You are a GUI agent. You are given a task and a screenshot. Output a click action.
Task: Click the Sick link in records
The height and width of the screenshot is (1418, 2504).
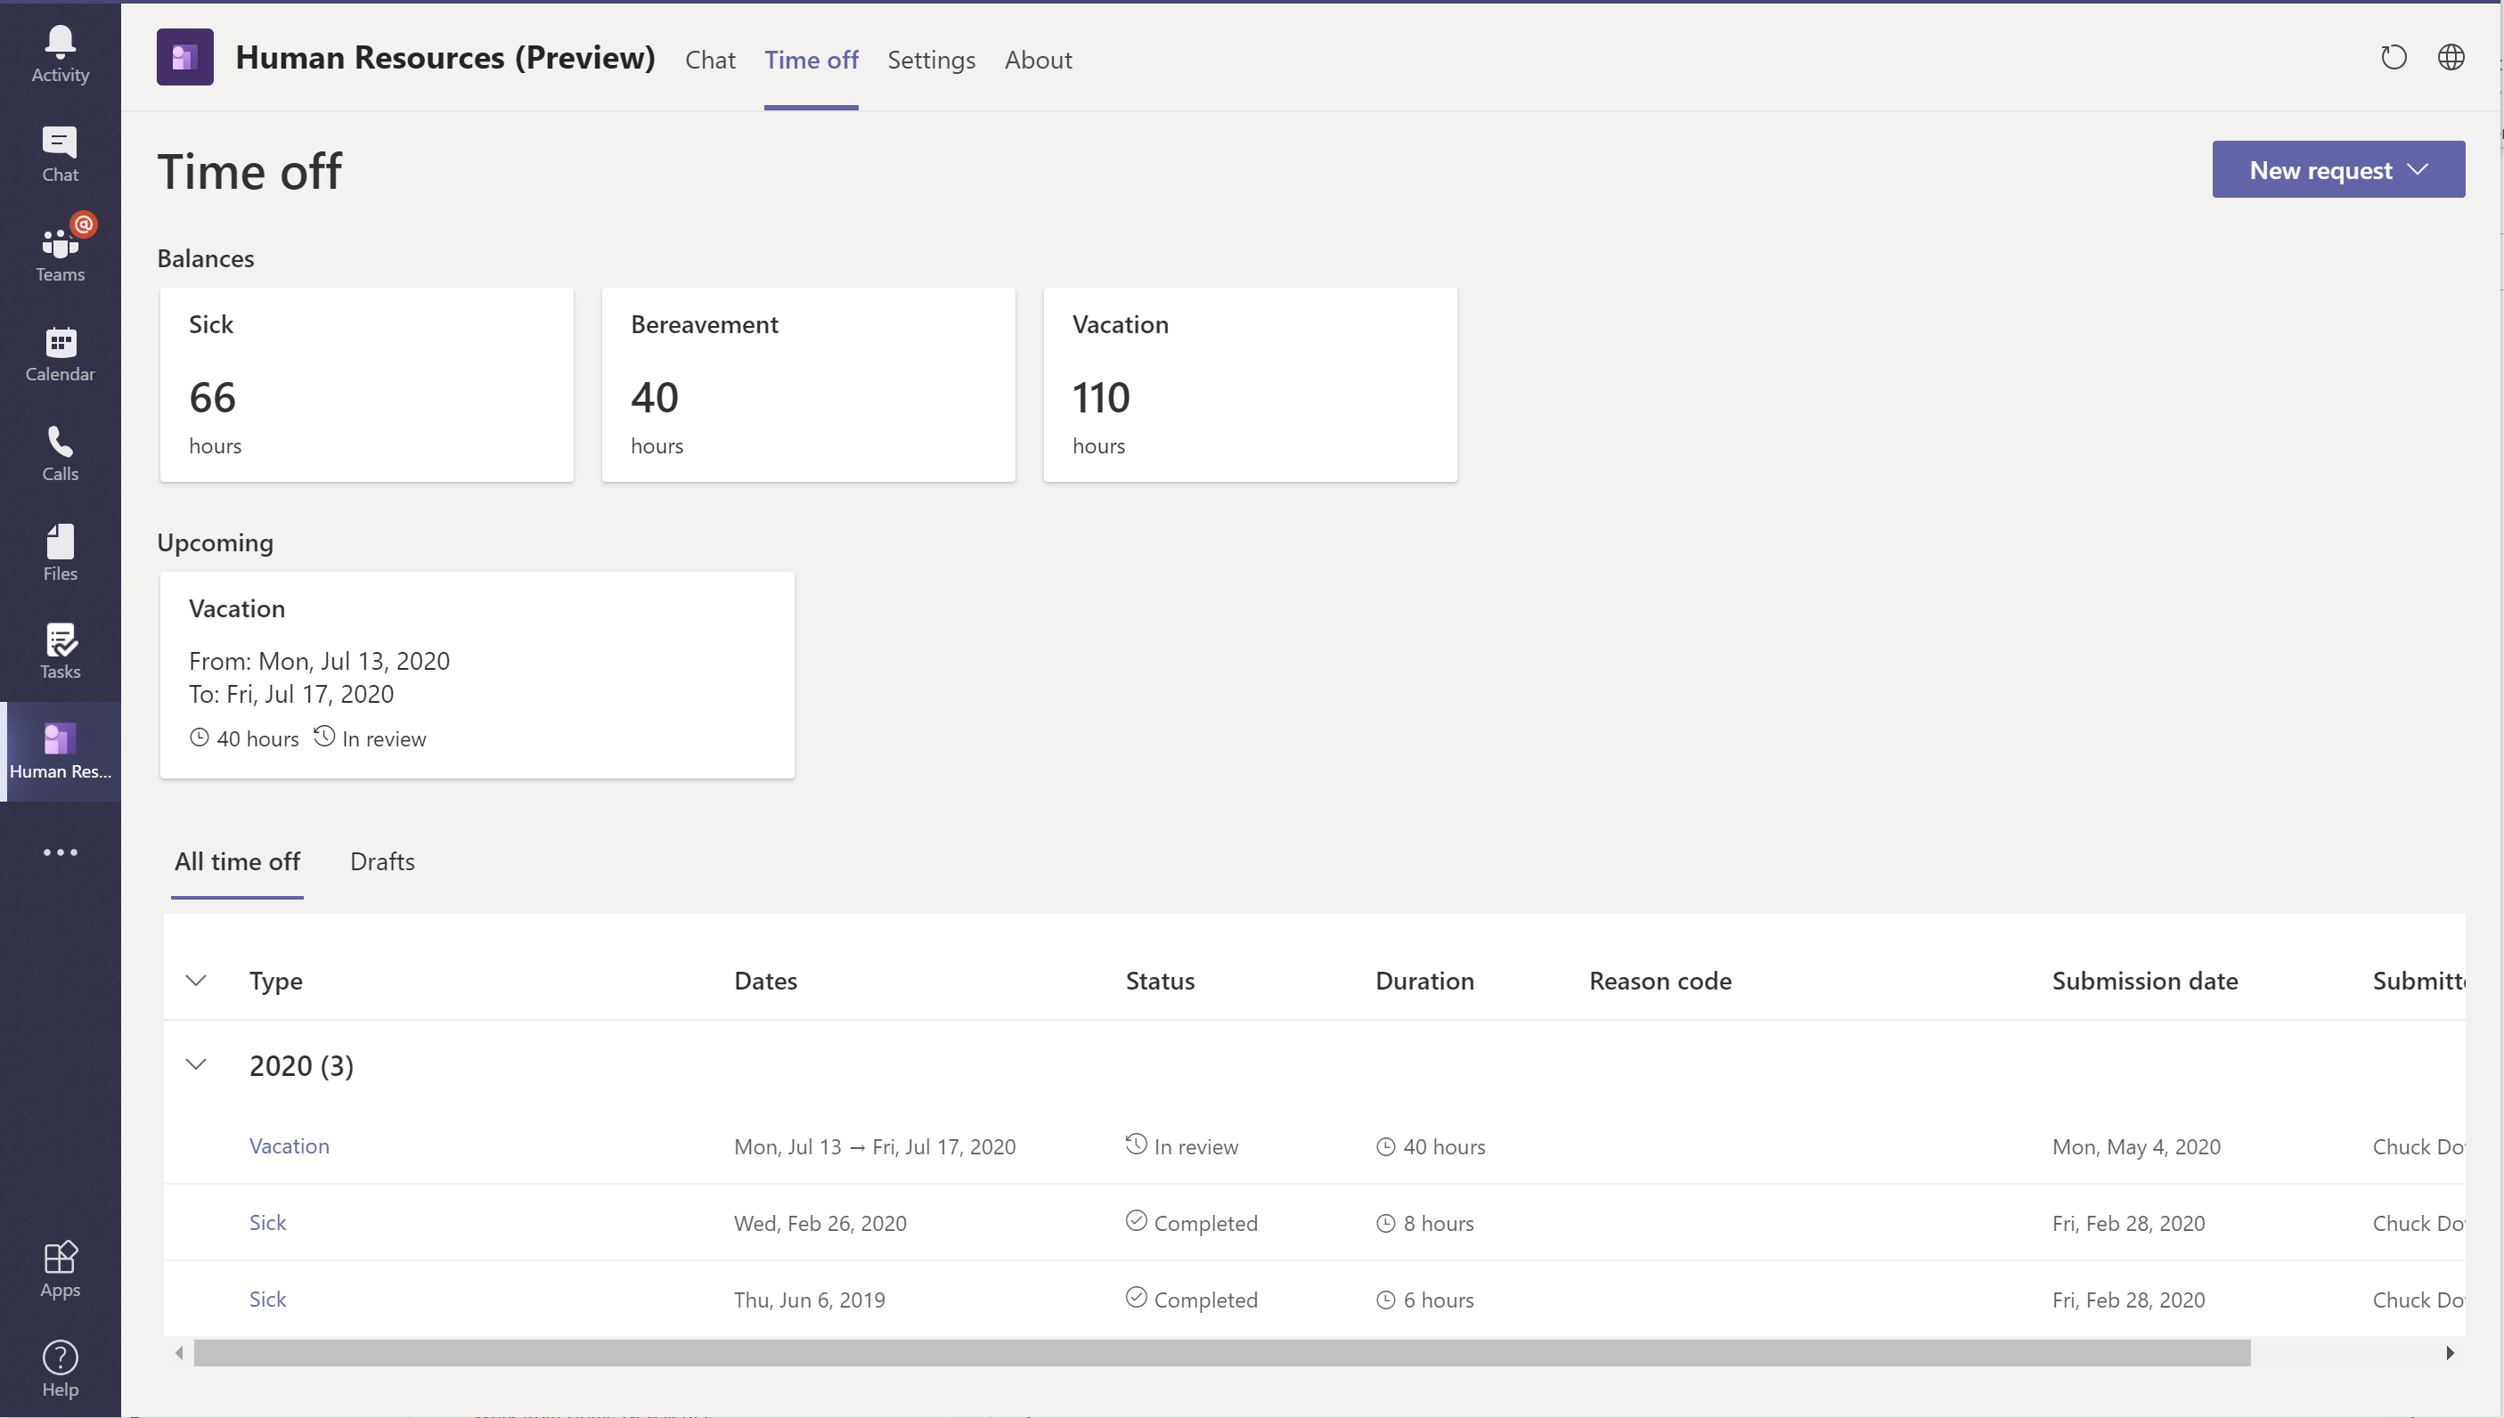point(266,1222)
